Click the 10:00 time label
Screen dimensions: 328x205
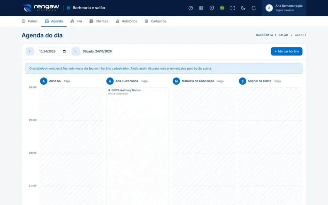[x=33, y=153]
